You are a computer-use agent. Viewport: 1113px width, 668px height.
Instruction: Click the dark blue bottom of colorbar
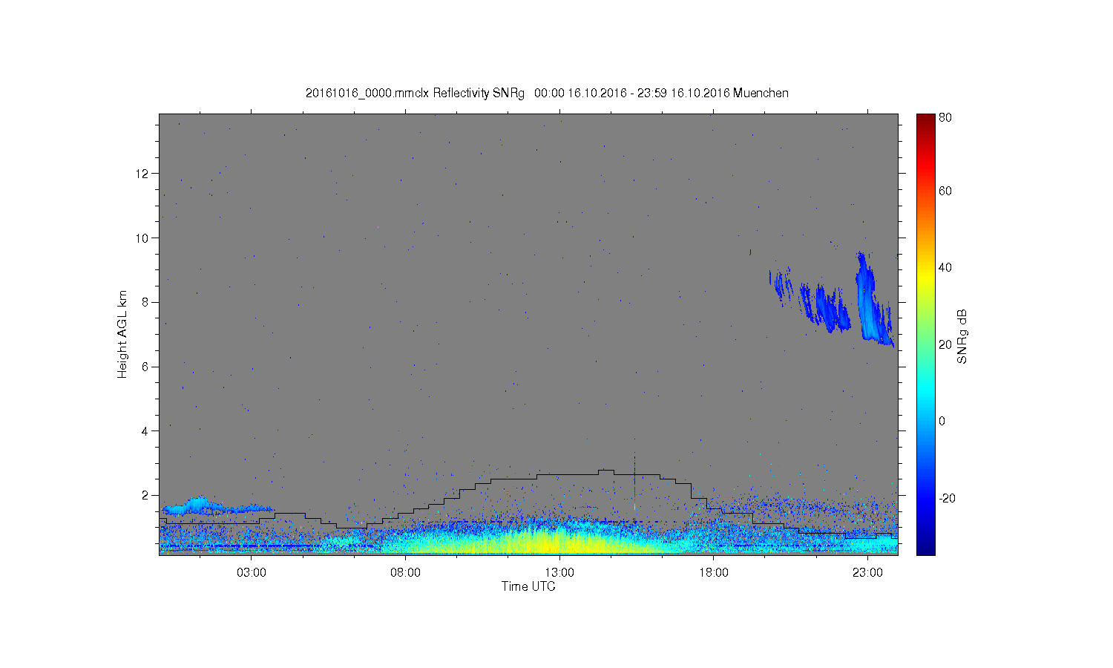pos(925,548)
